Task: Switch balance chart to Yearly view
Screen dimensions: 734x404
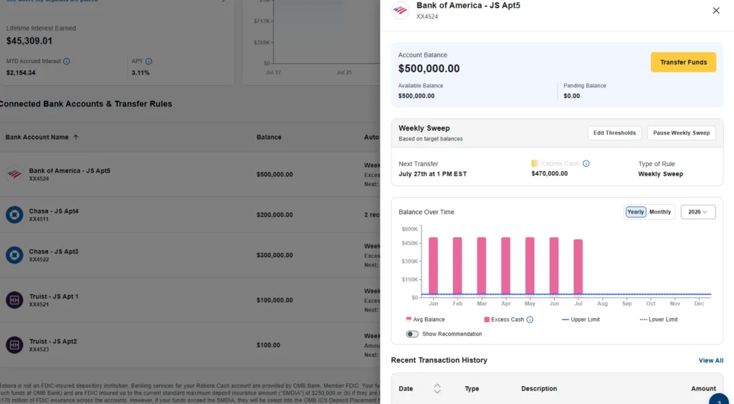Action: click(x=635, y=212)
